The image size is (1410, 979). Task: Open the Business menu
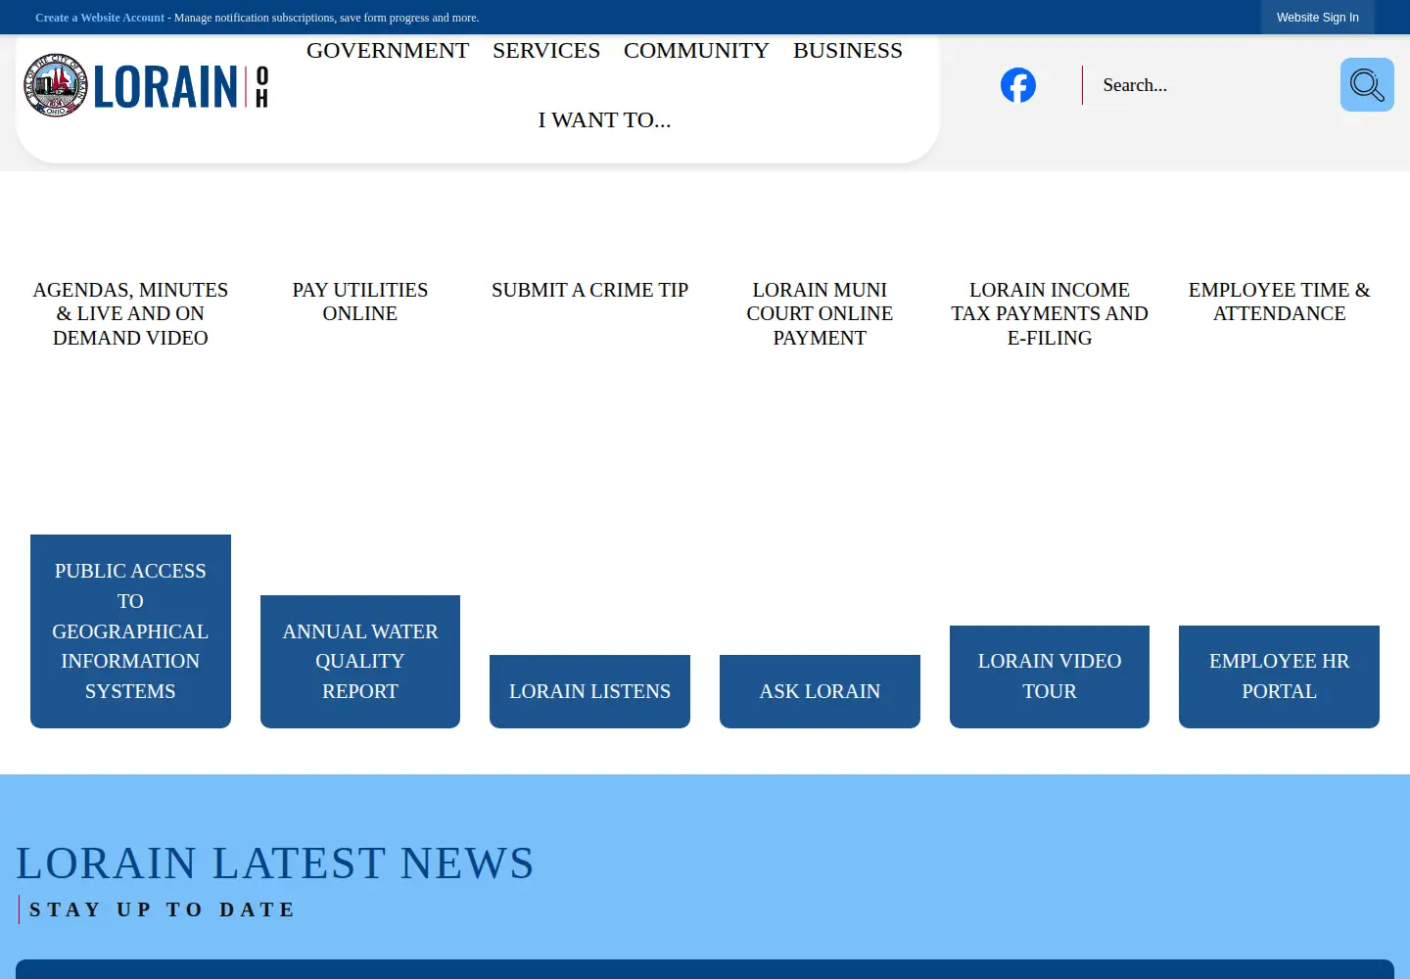pyautogui.click(x=848, y=51)
